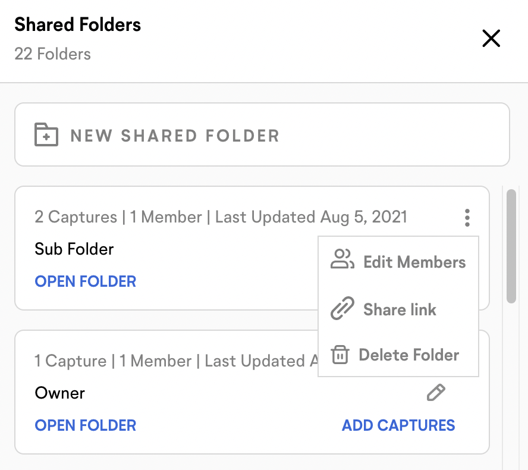The width and height of the screenshot is (528, 470).
Task: Open the options dropdown for the Sub Folder card
Action: tap(467, 218)
